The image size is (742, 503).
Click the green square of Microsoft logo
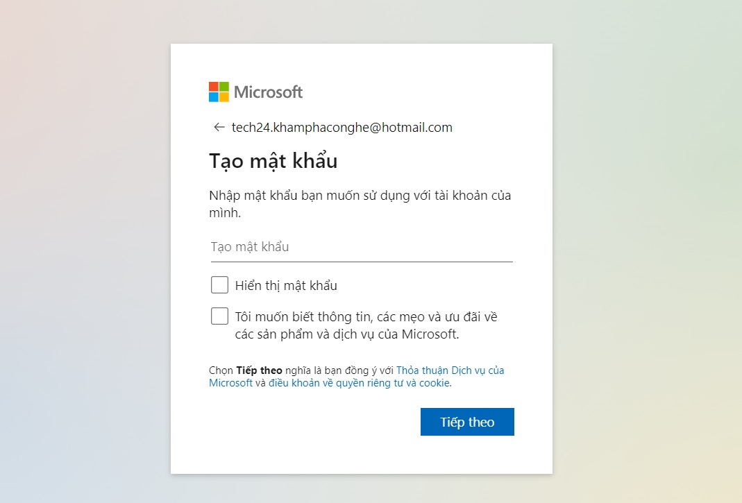click(224, 87)
